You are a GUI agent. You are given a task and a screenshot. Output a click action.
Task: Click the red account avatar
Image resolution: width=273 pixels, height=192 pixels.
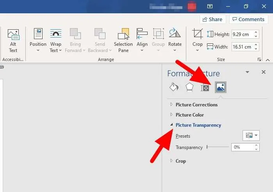pos(192,7)
